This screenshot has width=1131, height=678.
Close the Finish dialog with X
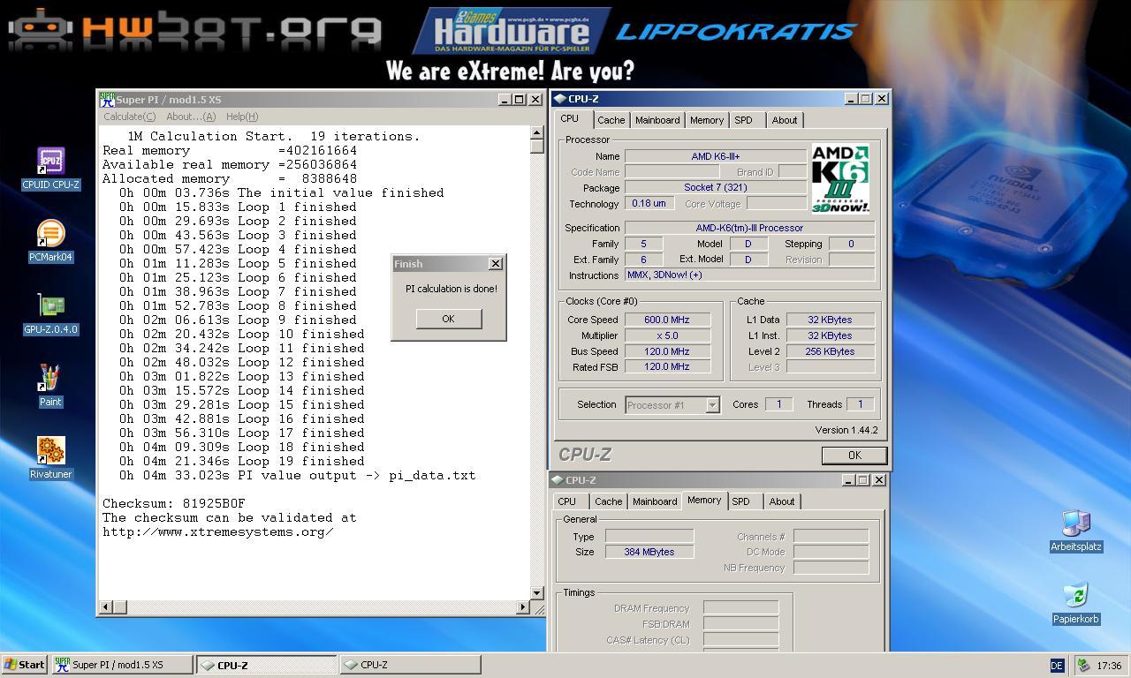[x=496, y=264]
